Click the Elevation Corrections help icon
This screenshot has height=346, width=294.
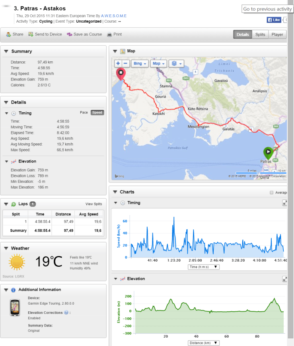[66, 313]
